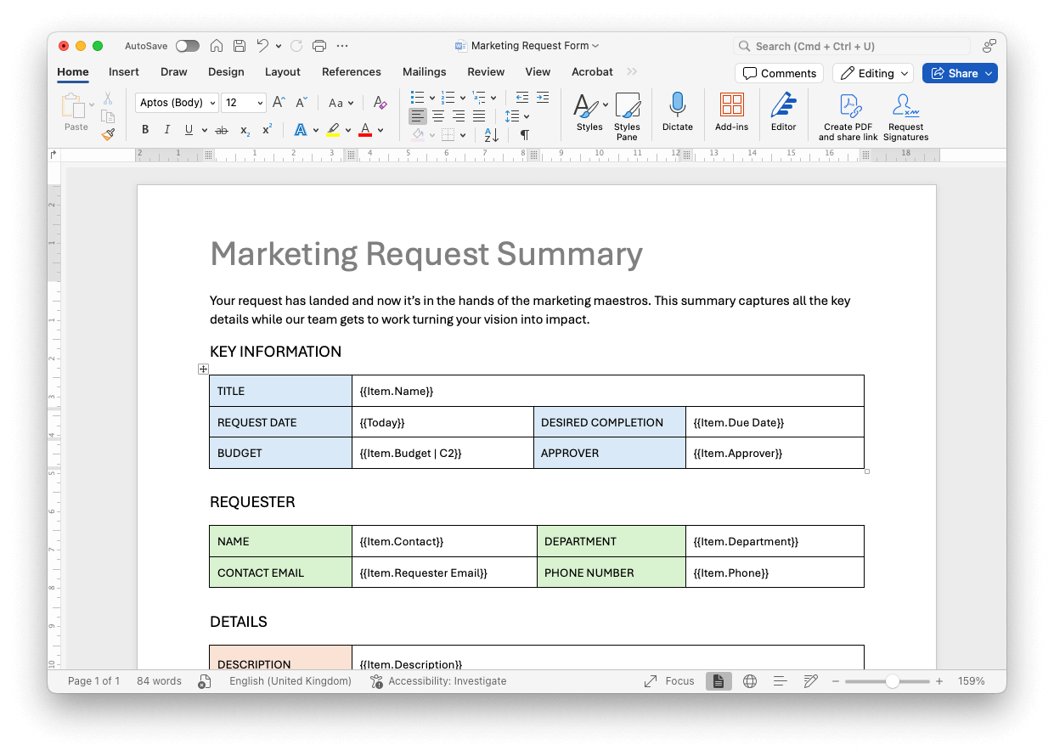Image resolution: width=1054 pixels, height=756 pixels.
Task: Enter Focus mode from the status bar
Action: [x=669, y=681]
